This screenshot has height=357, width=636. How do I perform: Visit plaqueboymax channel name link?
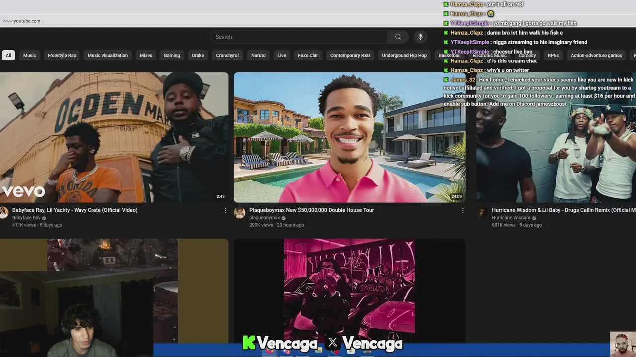(264, 218)
